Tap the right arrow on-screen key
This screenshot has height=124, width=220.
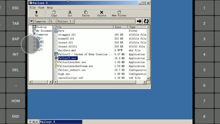[x=15, y=86]
